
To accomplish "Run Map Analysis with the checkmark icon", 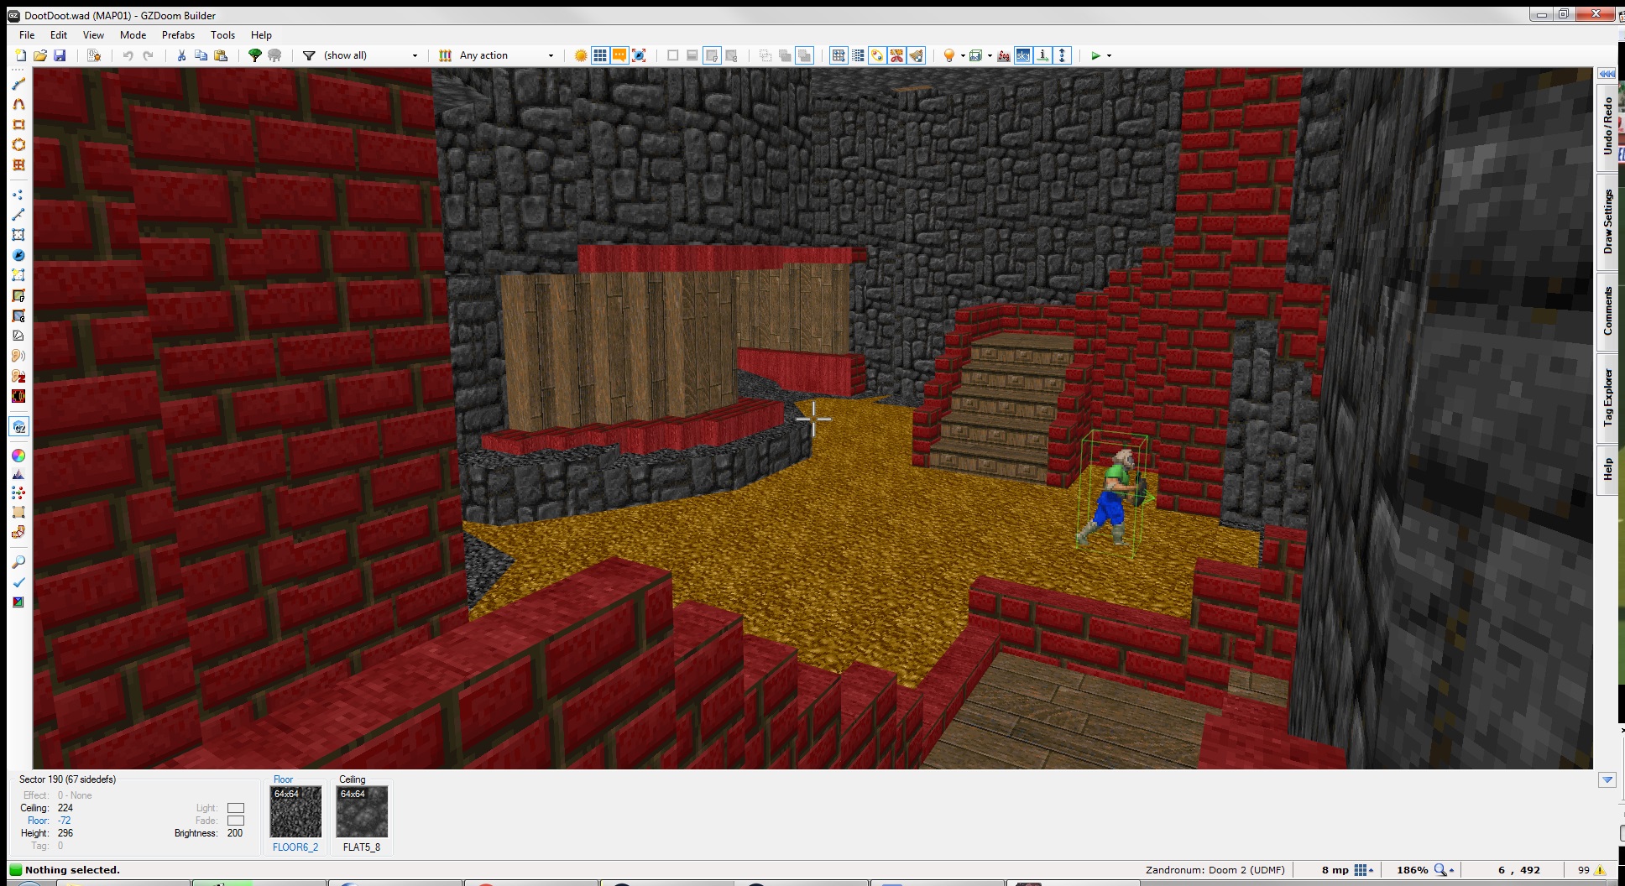I will pos(18,582).
